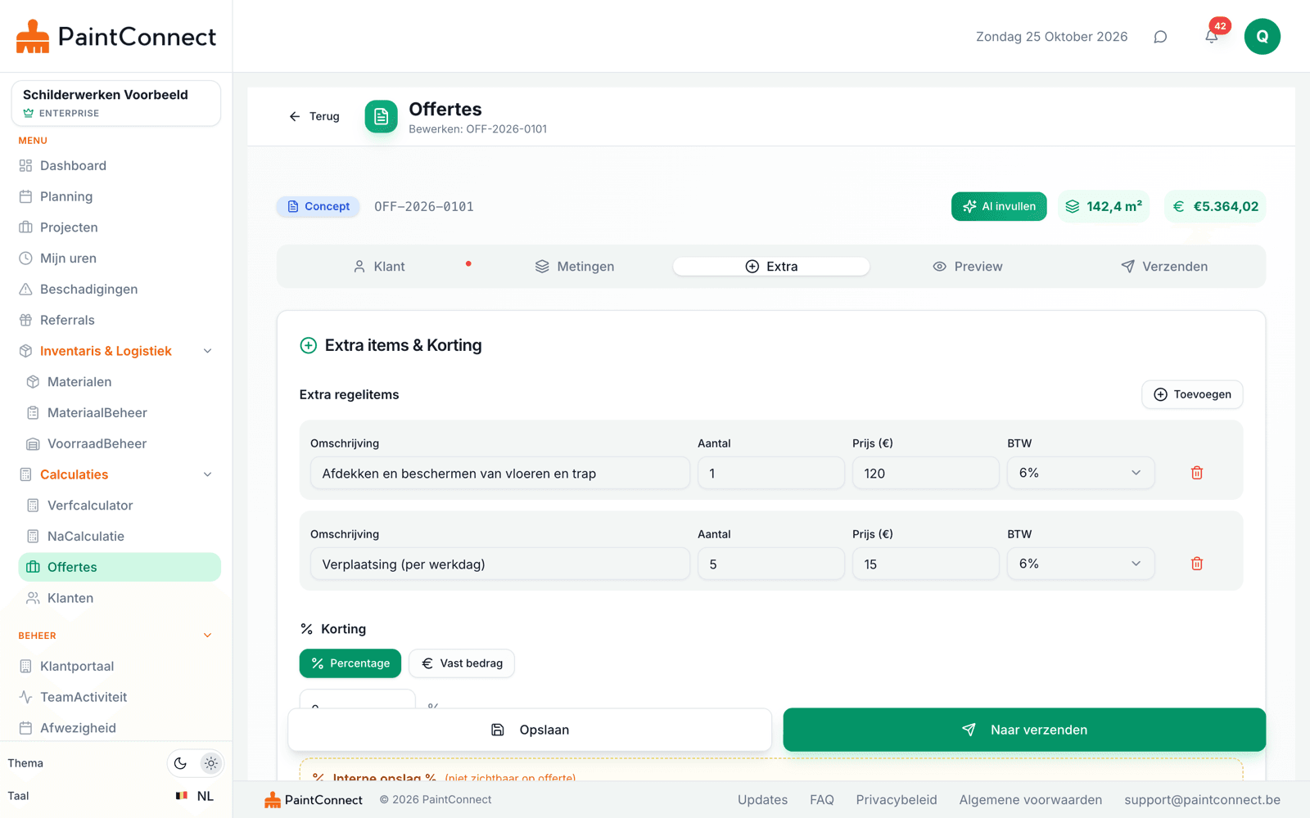Collapse the Beheer section chevron
This screenshot has height=818, width=1310.
pos(207,636)
